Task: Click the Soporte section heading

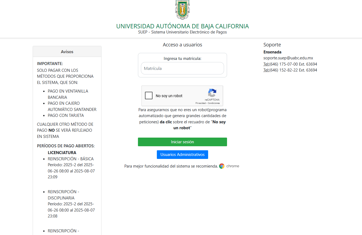Action: click(x=272, y=45)
